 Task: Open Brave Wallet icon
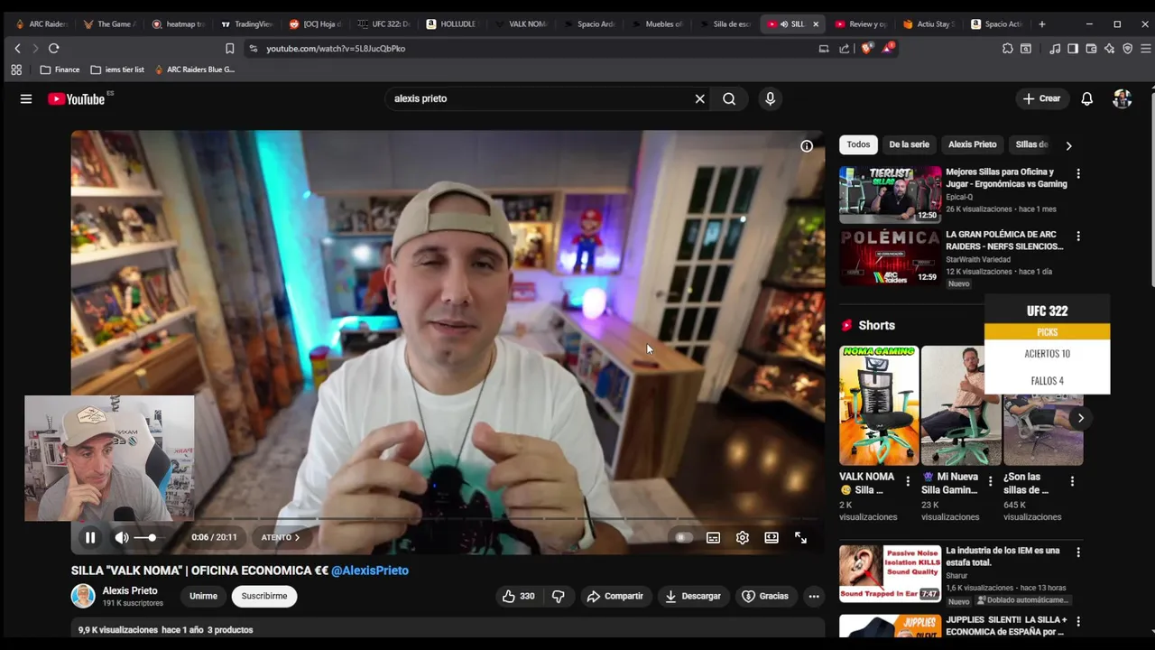tap(1091, 49)
